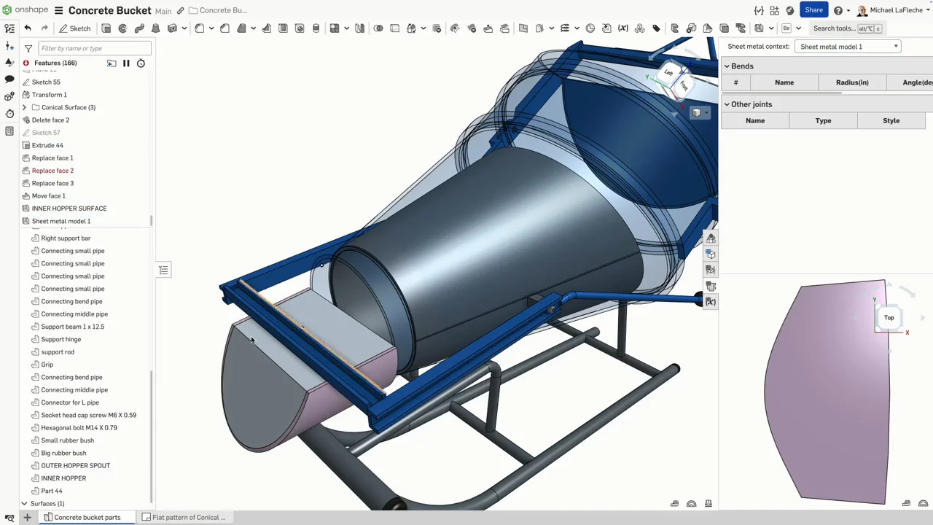The height and width of the screenshot is (525, 933).
Task: Click the rollback timer icon in Features
Action: click(141, 63)
